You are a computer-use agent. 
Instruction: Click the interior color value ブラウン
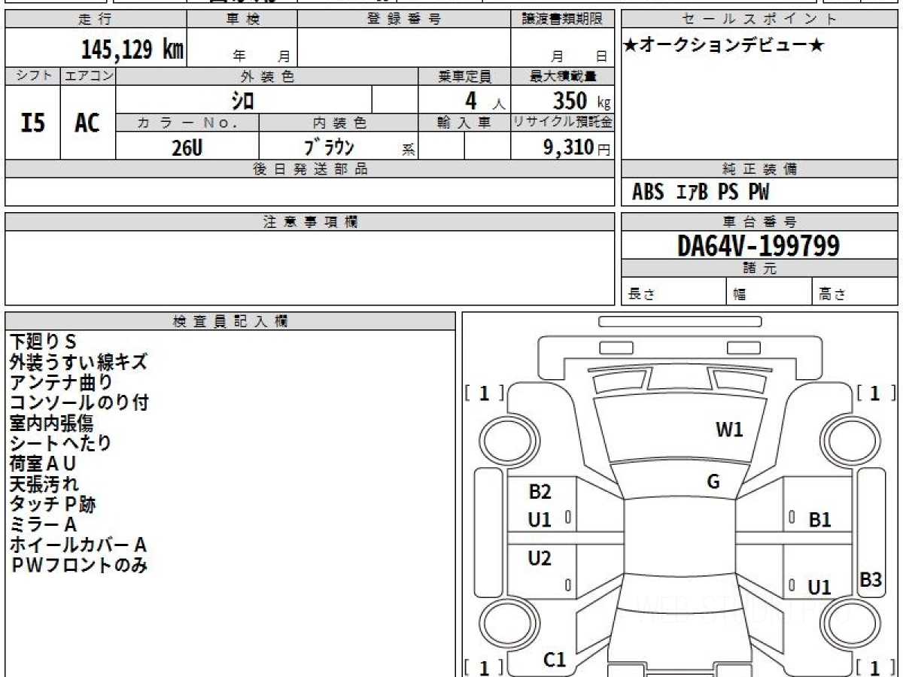pyautogui.click(x=330, y=147)
